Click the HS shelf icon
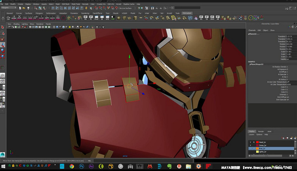297x171 pixels. tap(201, 18)
